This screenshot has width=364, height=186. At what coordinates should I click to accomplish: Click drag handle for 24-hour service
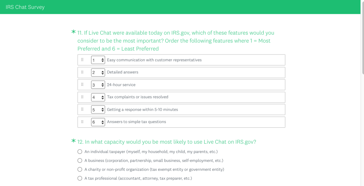[x=82, y=84]
